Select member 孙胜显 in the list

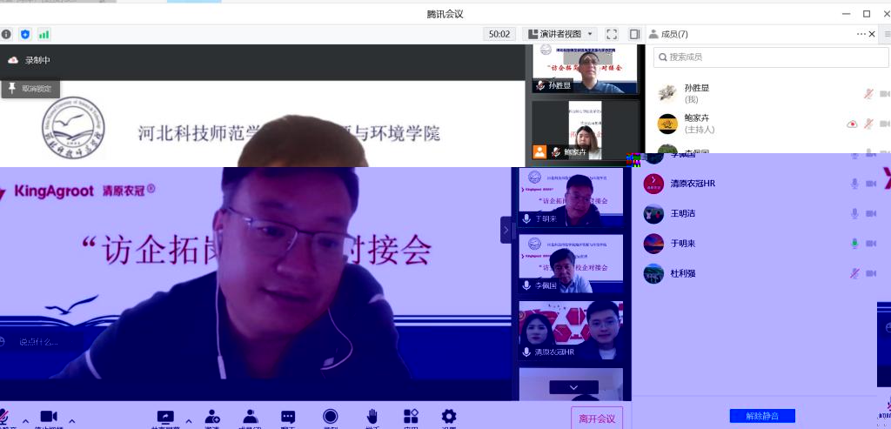point(768,93)
